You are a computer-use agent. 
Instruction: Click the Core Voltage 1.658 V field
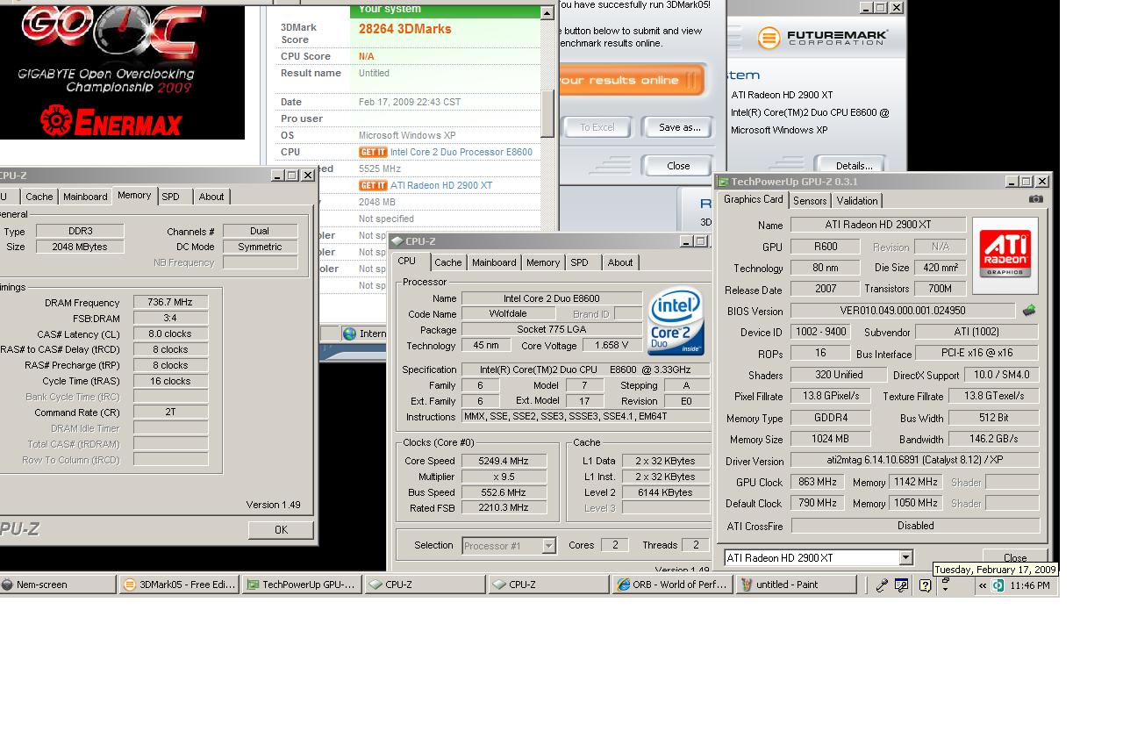click(612, 345)
